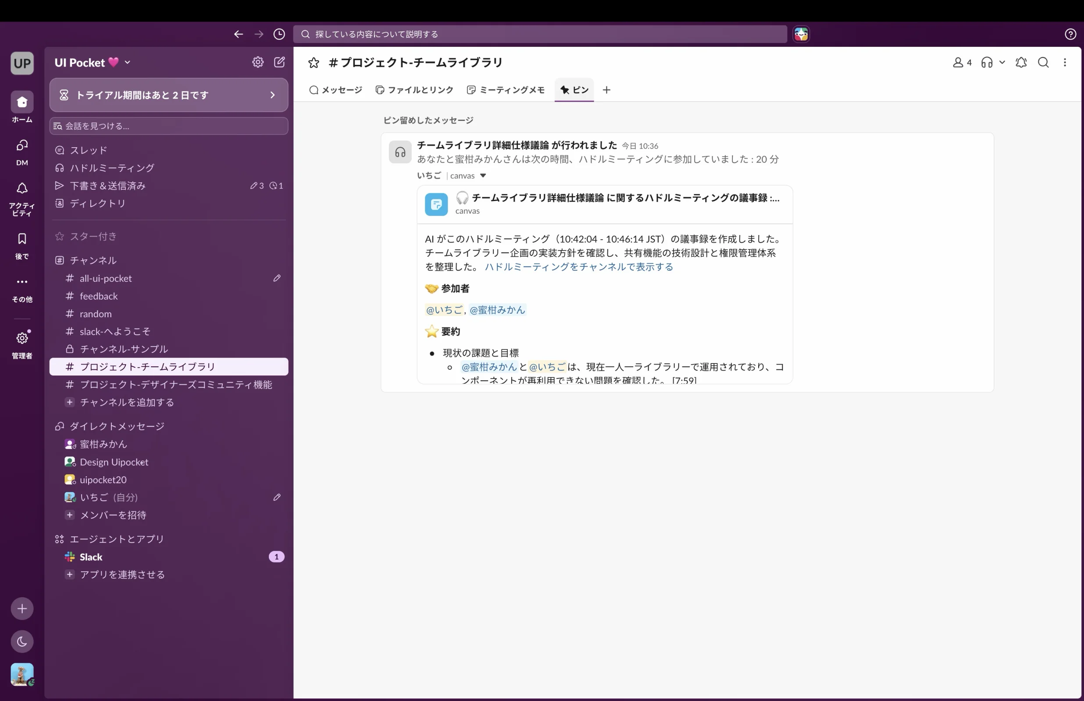Screen dimensions: 1084x701
Task: Open Admin (管理者) gear icon
Action: pos(22,344)
